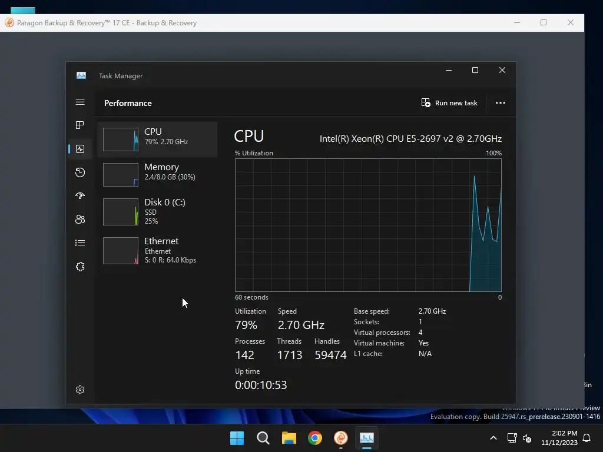
Task: Click the Base speed 2.70 GHz value
Action: click(432, 311)
